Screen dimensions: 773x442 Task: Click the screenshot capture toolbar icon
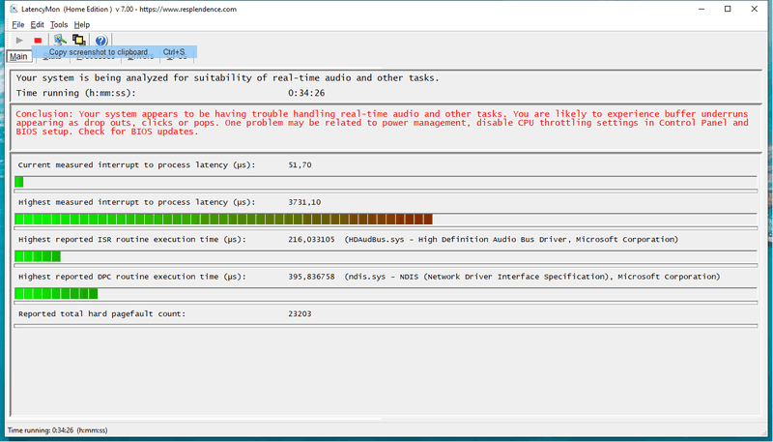click(60, 40)
